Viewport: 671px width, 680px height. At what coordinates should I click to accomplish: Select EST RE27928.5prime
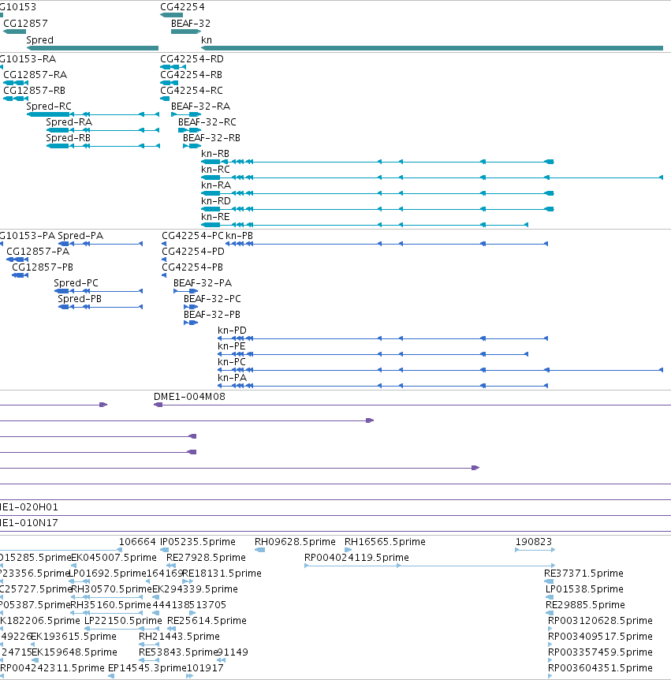(x=171, y=566)
